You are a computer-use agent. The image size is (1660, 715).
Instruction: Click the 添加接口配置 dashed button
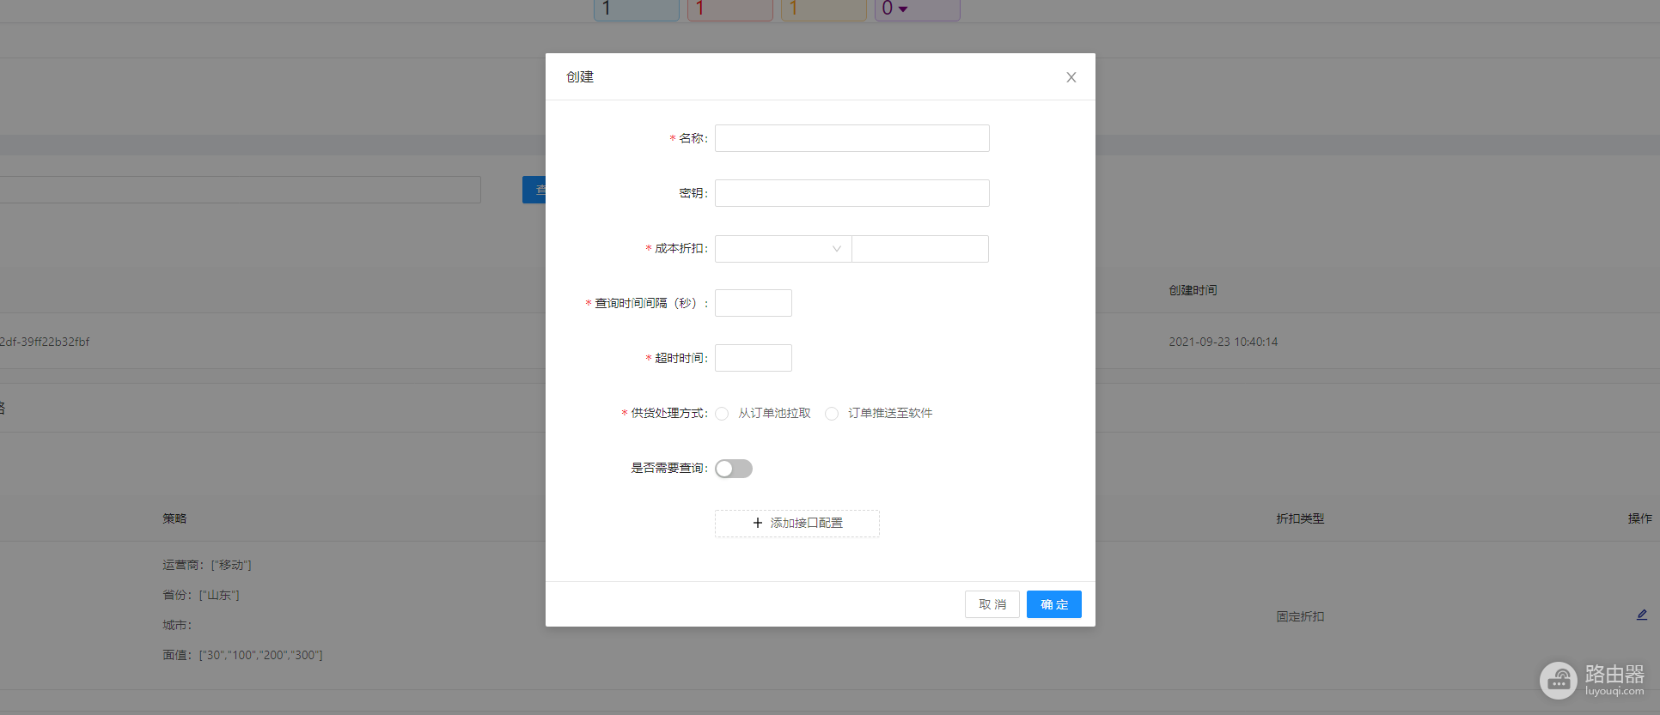click(796, 524)
